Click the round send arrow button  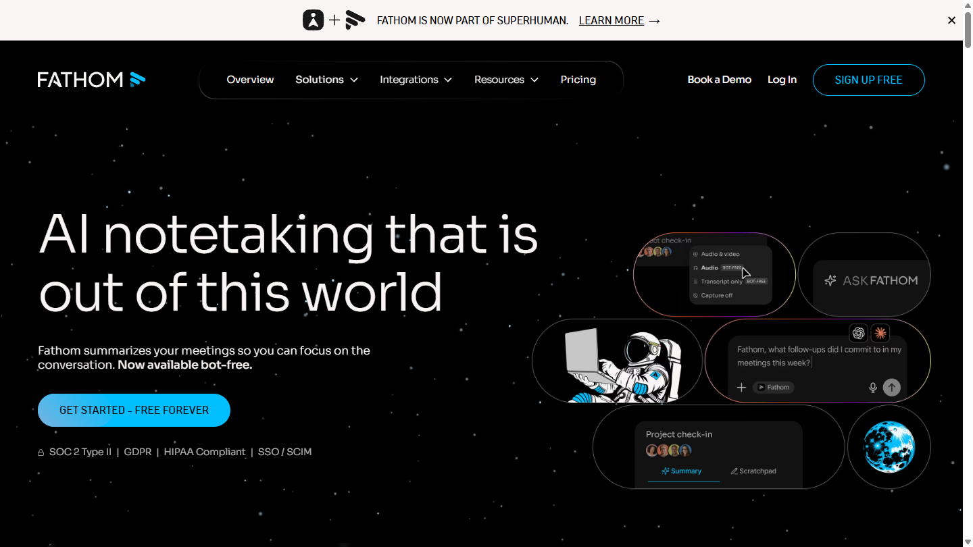coord(892,387)
